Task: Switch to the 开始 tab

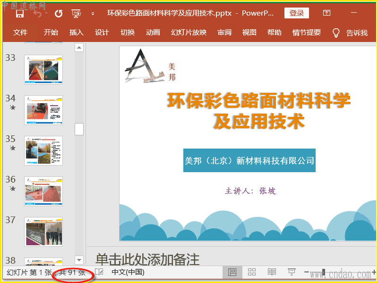Action: point(51,32)
